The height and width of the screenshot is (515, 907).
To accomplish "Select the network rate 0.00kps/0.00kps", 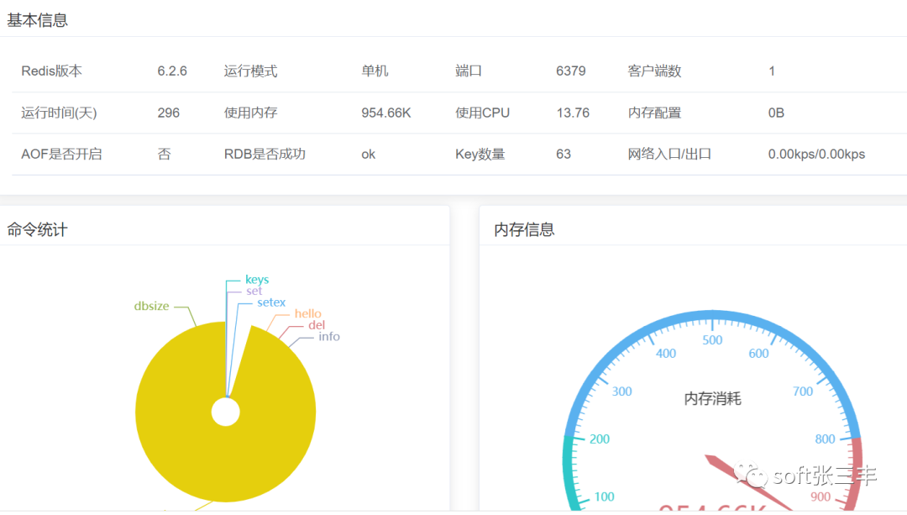I will tap(816, 155).
